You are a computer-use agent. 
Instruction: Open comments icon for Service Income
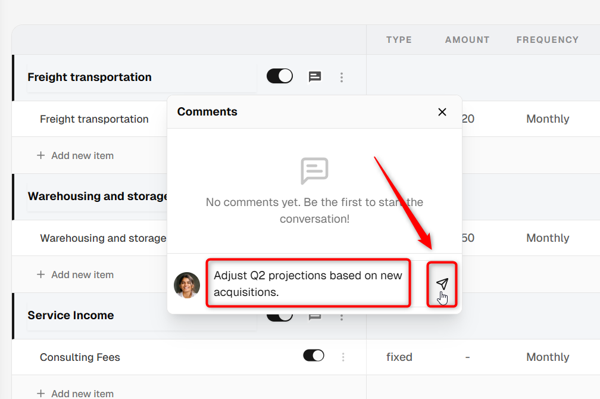314,317
